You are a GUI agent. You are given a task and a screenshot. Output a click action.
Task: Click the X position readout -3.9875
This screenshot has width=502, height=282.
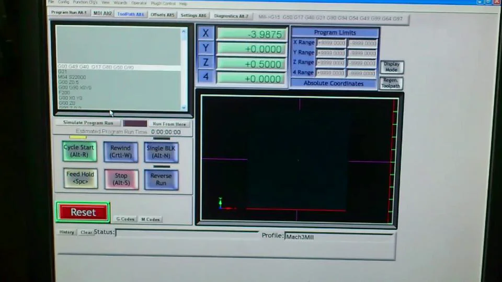tap(252, 34)
